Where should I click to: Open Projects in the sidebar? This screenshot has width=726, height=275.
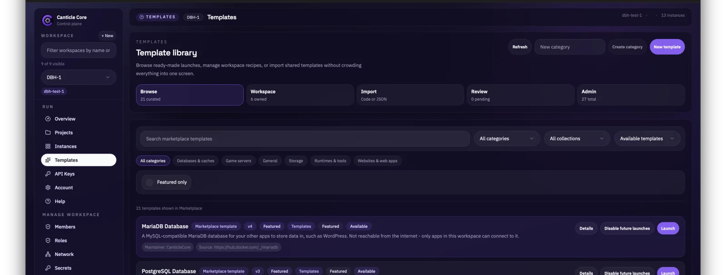point(78,132)
